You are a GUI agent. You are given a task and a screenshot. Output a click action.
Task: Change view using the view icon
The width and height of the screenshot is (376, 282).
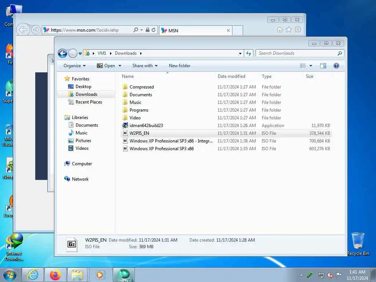pos(303,66)
